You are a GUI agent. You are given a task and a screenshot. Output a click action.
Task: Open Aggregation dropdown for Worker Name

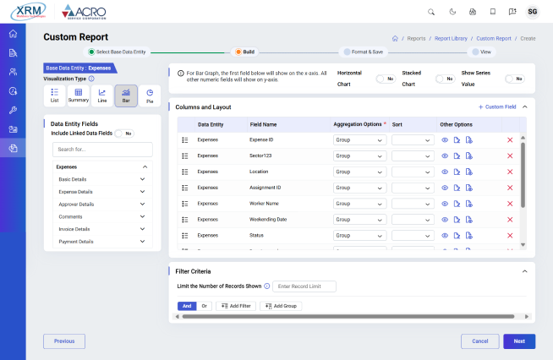359,204
